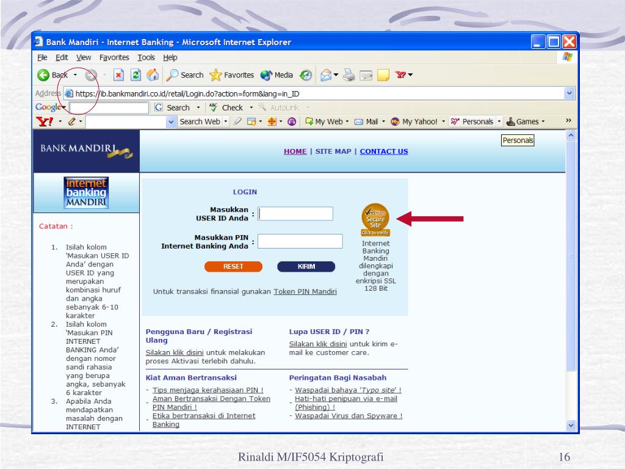Click the VeriSign Secure Site seal
The width and height of the screenshot is (625, 469).
[375, 220]
